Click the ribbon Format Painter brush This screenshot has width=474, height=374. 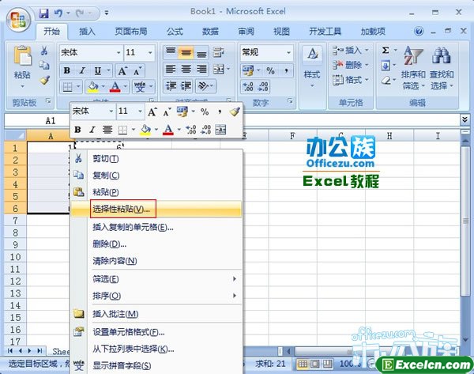click(44, 80)
